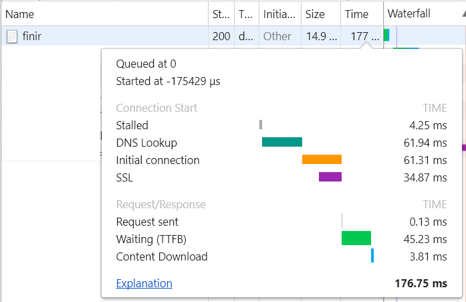Image resolution: width=466 pixels, height=302 pixels.
Task: Sort by the Type column header
Action: pyautogui.click(x=245, y=14)
